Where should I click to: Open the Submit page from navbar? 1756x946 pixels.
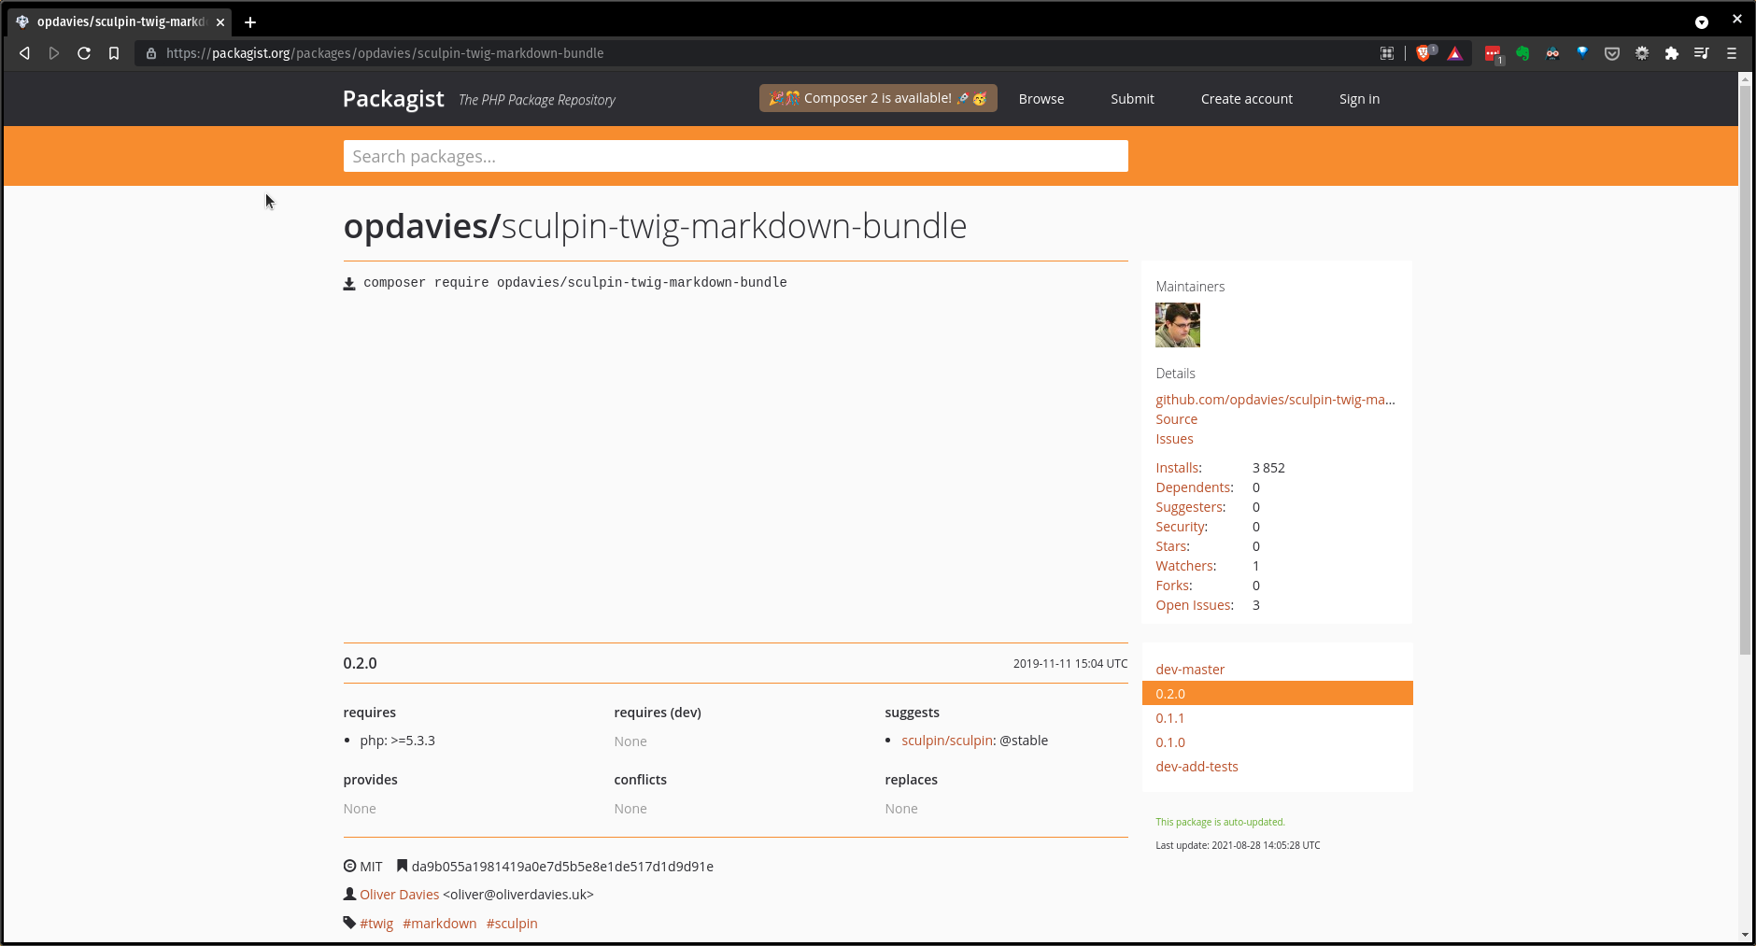pyautogui.click(x=1132, y=99)
